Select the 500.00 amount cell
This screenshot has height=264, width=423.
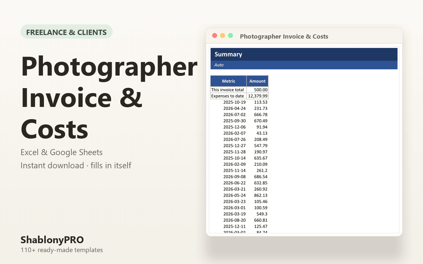[257, 90]
